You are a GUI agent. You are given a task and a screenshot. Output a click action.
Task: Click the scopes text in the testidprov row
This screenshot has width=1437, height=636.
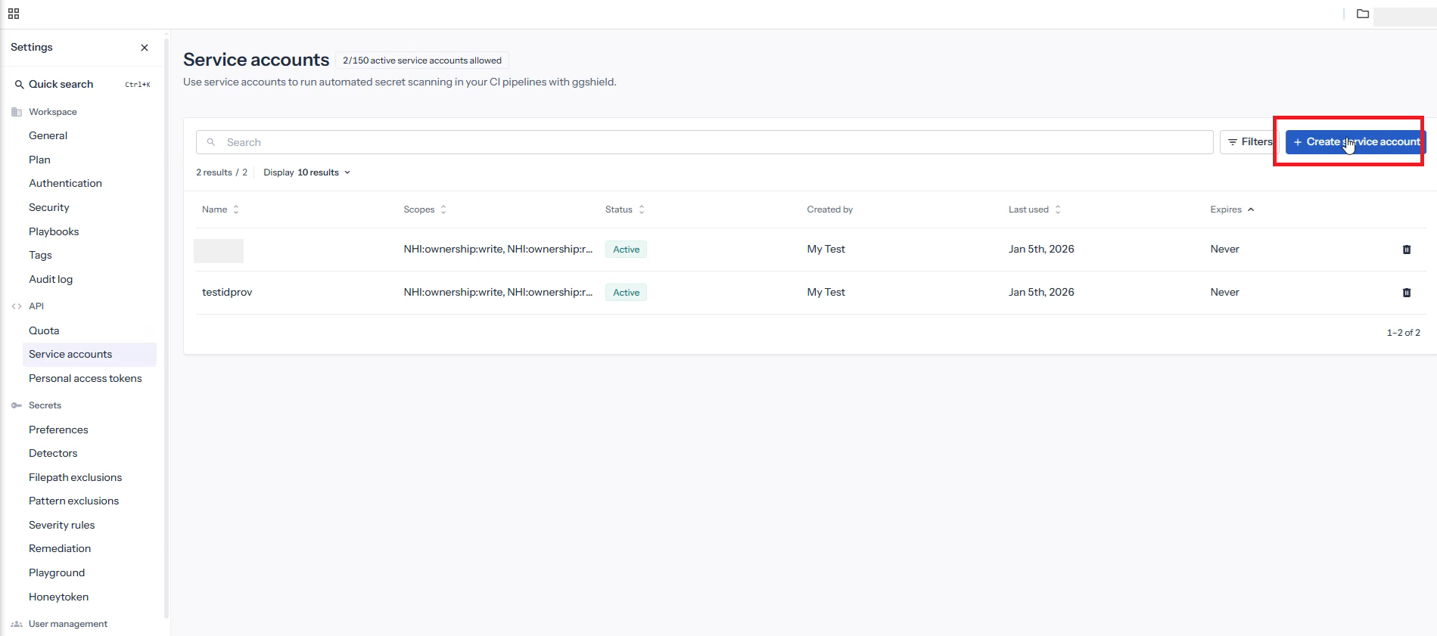(x=498, y=293)
